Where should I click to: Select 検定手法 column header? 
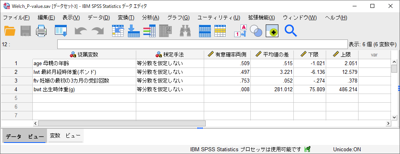pyautogui.click(x=170, y=54)
